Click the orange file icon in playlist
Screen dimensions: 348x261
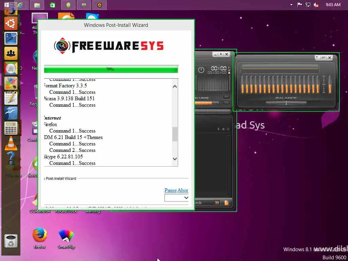pos(226,203)
